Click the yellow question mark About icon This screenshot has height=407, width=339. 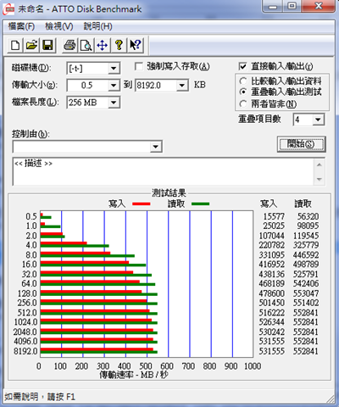click(119, 45)
